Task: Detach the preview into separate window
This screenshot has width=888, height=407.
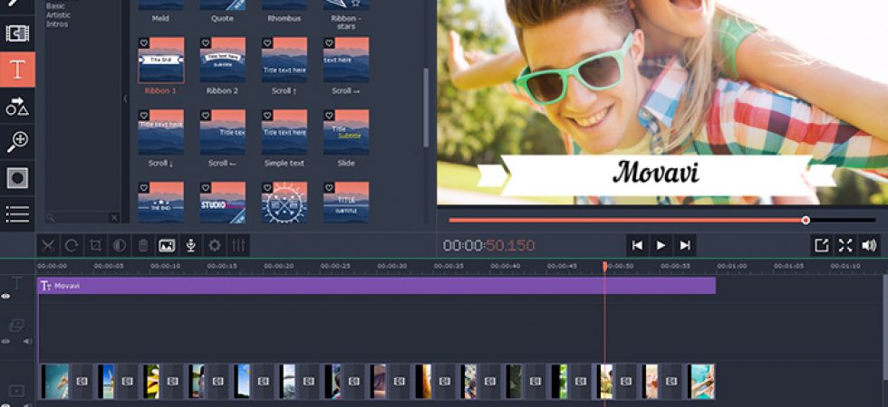Action: (x=822, y=245)
